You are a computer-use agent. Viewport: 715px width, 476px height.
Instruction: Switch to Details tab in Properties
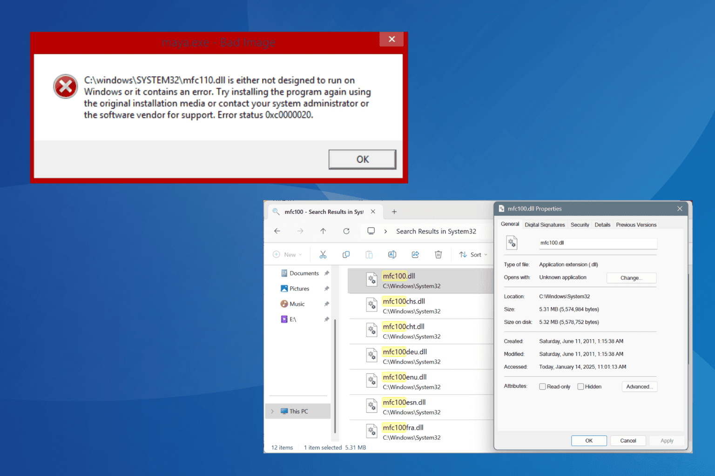pos(602,225)
